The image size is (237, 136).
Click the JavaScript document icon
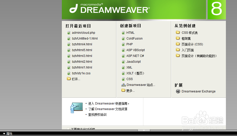pyautogui.click(x=123, y=62)
